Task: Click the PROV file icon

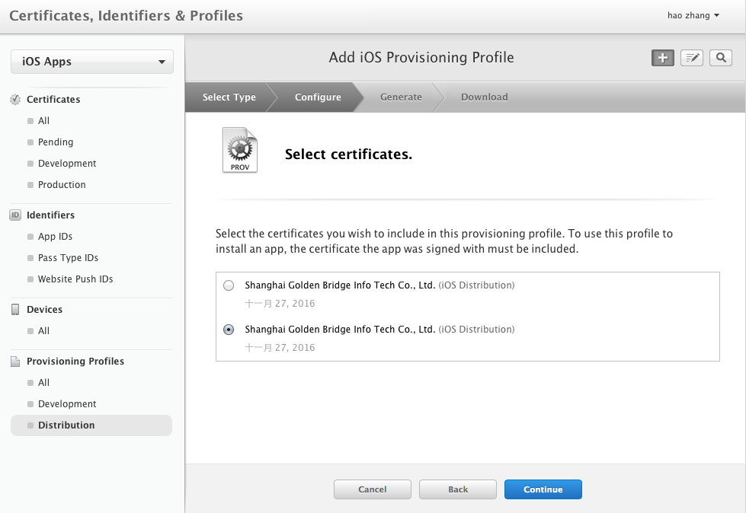Action: (240, 150)
